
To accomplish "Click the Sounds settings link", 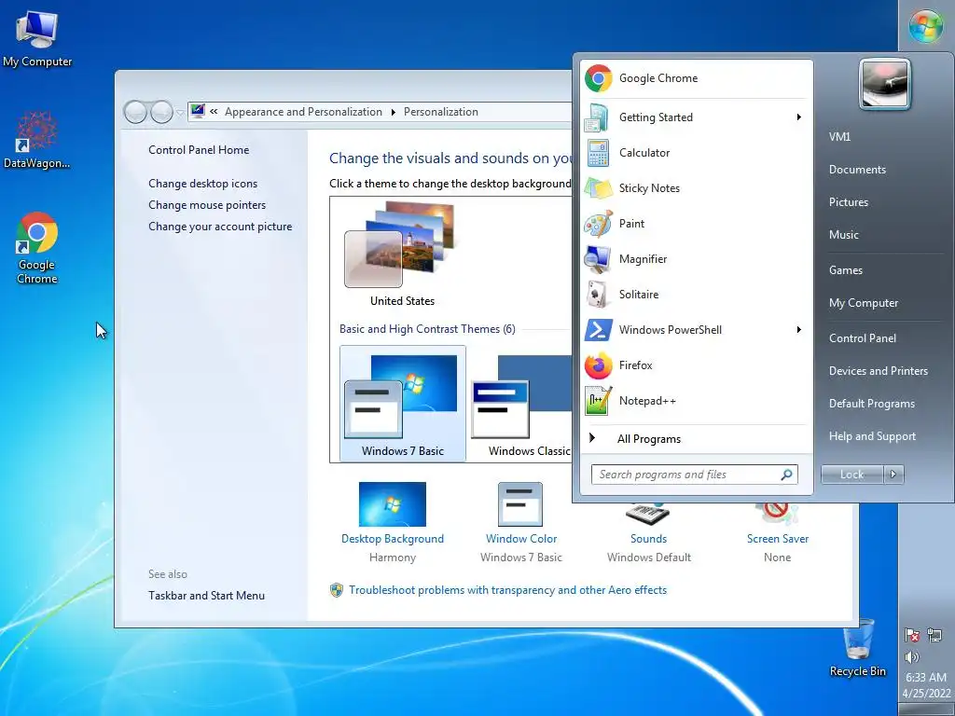I will [x=649, y=539].
